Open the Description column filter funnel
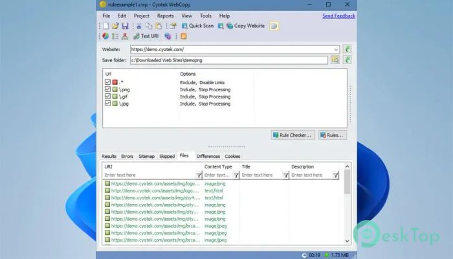Screen dimensions: 453x259 335,175
